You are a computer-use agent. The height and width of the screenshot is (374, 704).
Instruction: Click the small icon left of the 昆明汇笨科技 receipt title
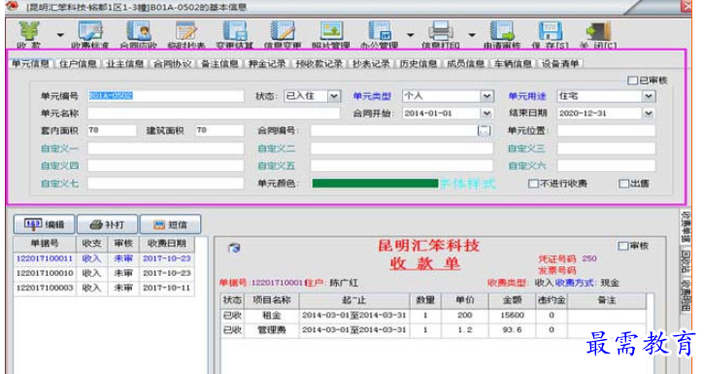234,248
